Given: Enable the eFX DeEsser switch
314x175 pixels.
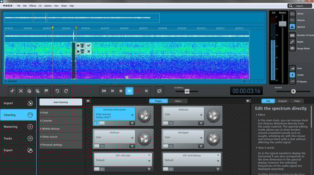Looking at the screenshot, I should click(168, 169).
